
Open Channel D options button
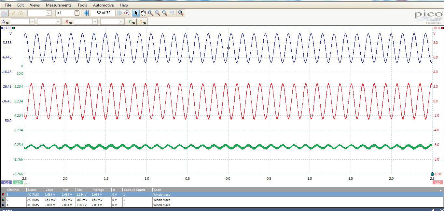pos(142,22)
